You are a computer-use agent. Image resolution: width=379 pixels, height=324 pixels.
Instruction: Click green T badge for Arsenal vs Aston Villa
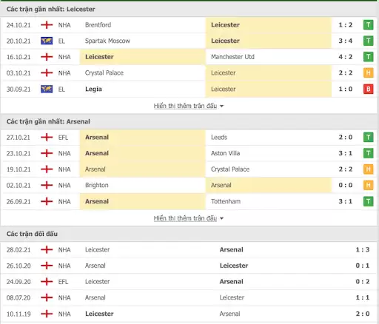[x=368, y=153]
